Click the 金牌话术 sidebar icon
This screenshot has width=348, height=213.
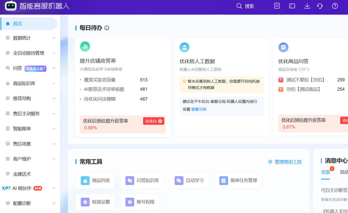coord(8,174)
